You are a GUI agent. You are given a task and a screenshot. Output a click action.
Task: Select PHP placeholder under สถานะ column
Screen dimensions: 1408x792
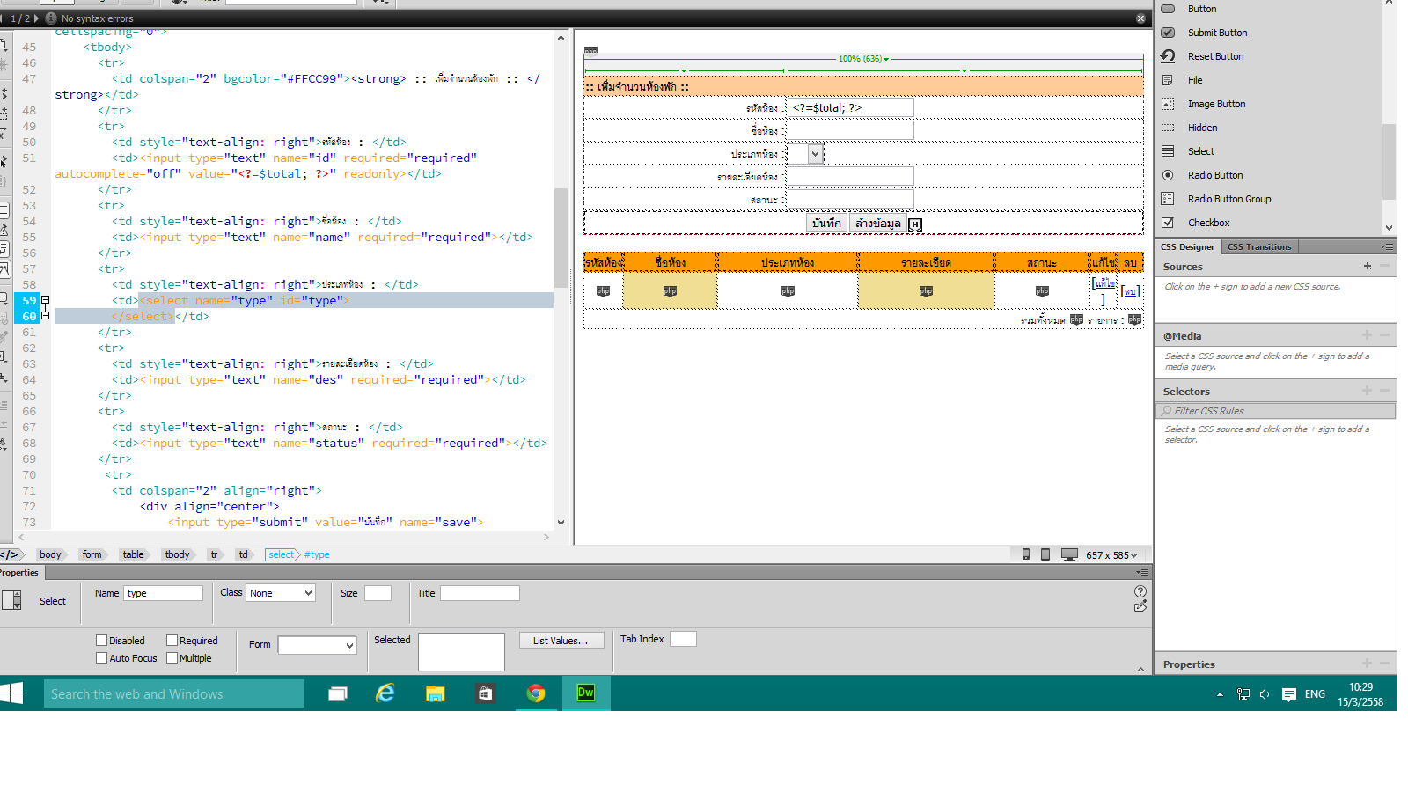(1042, 291)
